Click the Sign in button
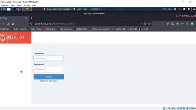The height and width of the screenshot is (110, 196). point(49,77)
